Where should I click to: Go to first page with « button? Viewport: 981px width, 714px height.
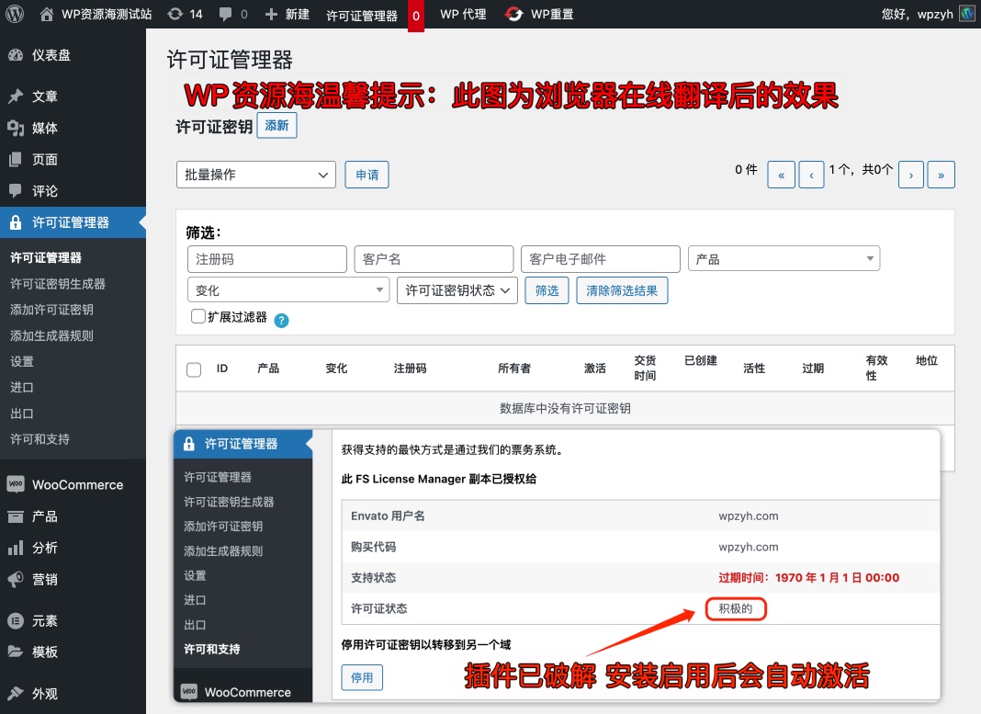coord(782,175)
